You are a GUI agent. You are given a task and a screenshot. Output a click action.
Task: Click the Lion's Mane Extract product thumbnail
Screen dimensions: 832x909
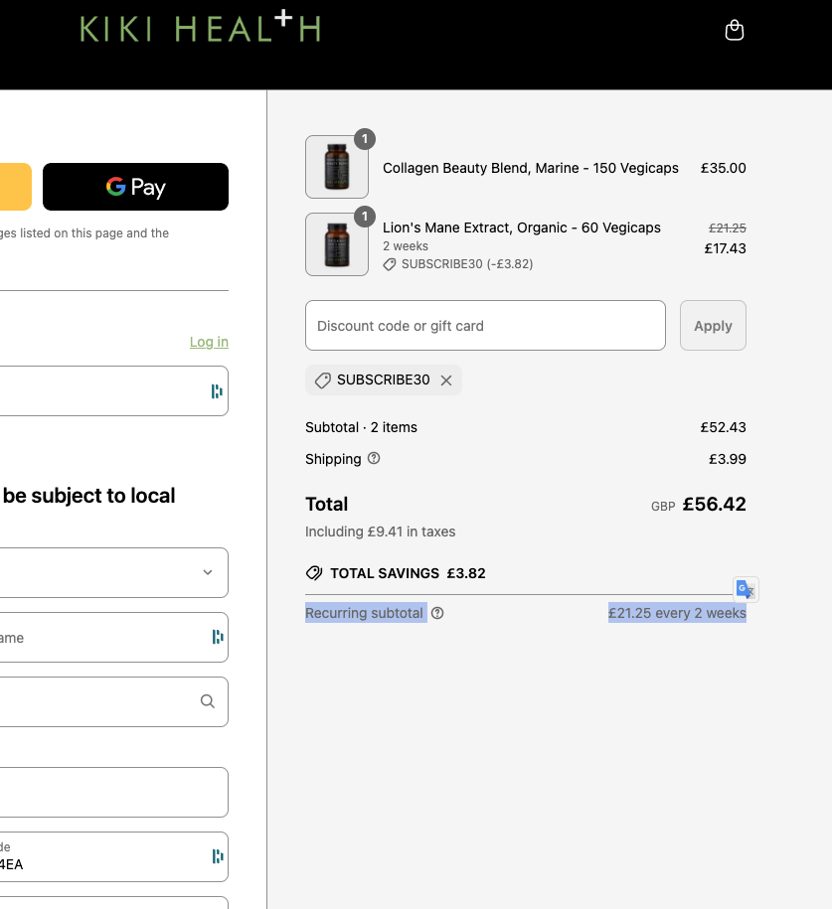coord(337,244)
